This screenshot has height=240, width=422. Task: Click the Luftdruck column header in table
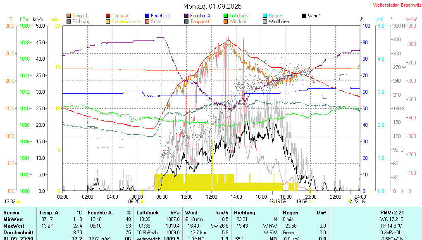pos(147,212)
